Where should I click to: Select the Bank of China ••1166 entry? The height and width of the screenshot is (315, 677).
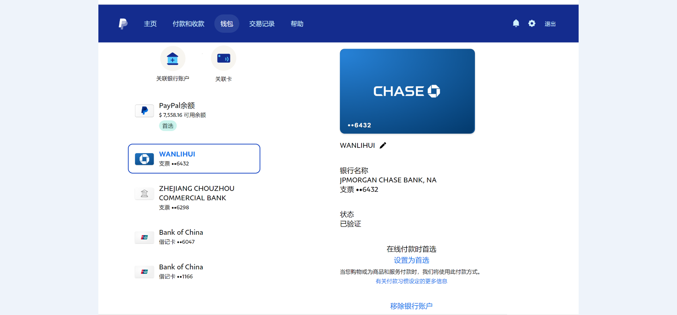tap(194, 271)
